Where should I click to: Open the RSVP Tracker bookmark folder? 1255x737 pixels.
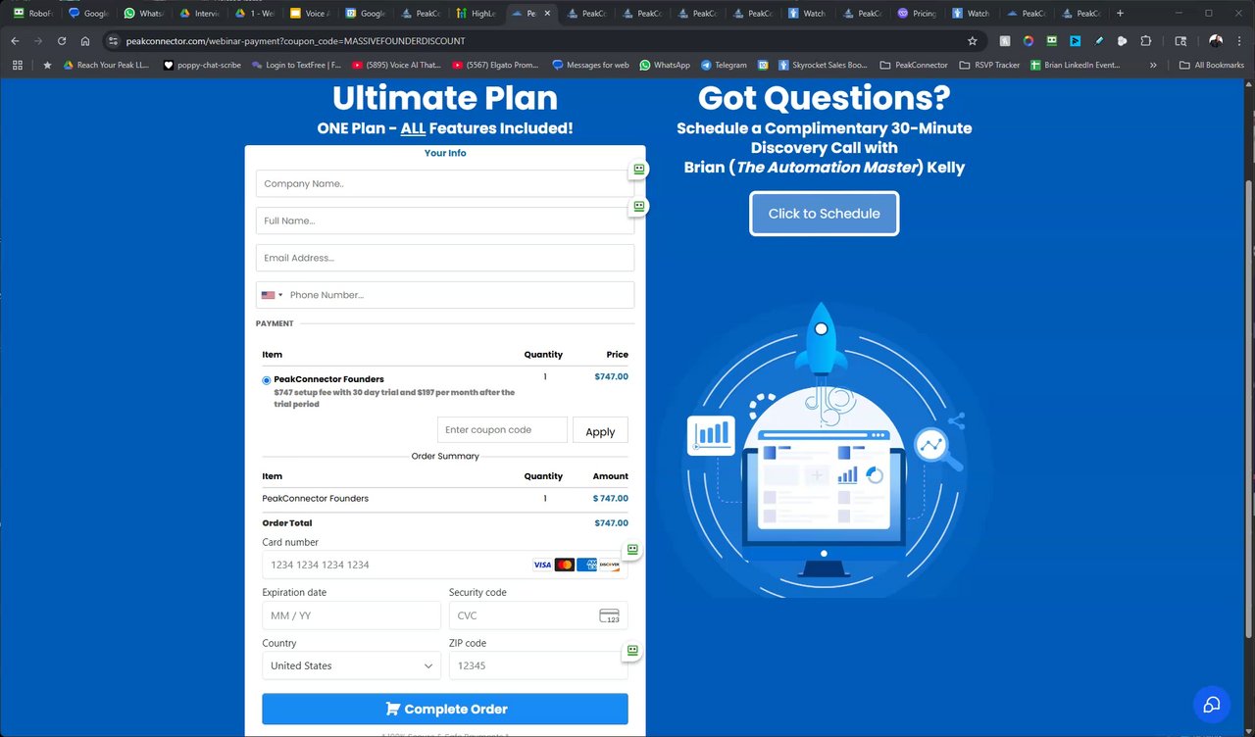(989, 65)
